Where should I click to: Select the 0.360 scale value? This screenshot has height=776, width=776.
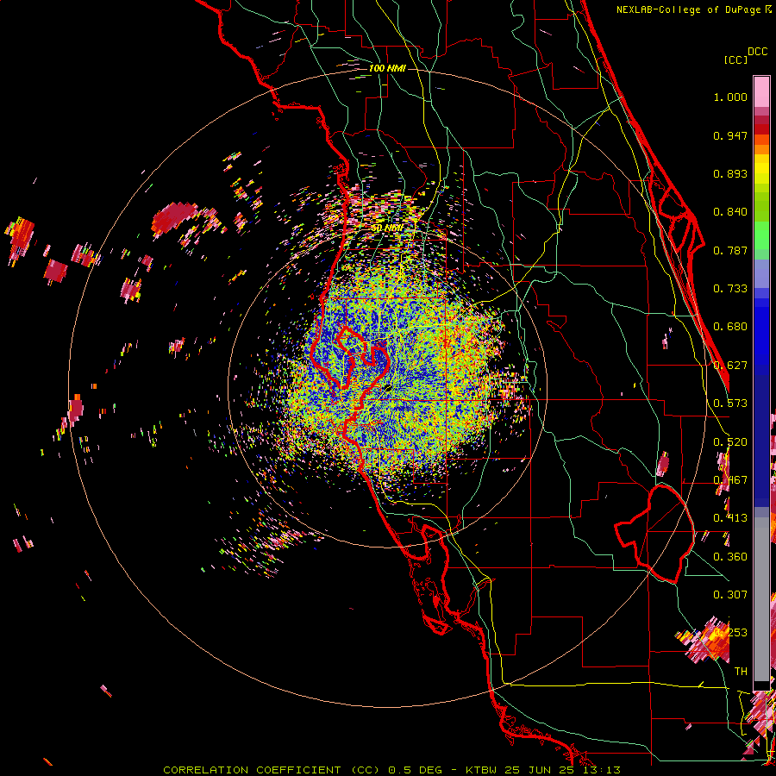pos(730,557)
